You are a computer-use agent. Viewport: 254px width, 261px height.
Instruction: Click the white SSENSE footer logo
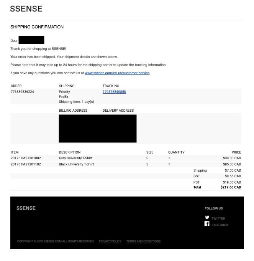(x=26, y=208)
